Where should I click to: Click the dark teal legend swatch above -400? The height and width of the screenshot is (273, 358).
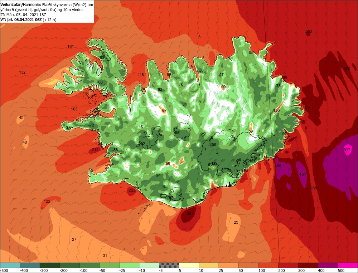click(30, 265)
